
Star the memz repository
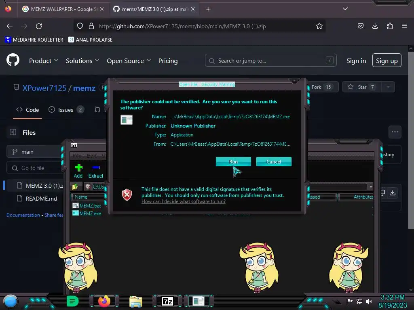pyautogui.click(x=362, y=87)
